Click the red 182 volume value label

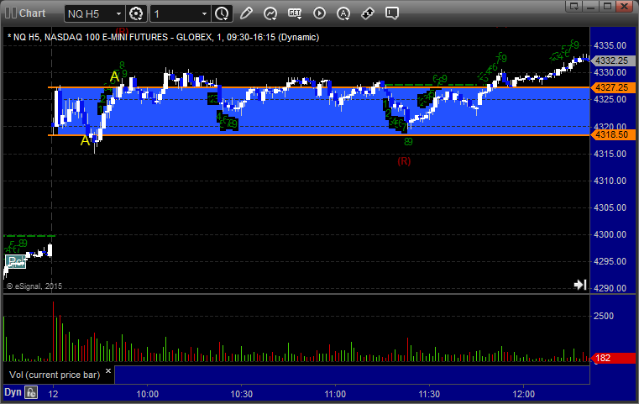coord(613,359)
